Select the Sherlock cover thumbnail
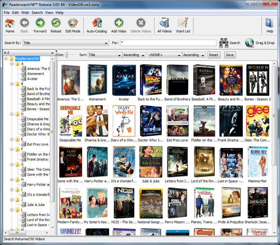The width and height of the screenshot is (280, 245). point(258,203)
